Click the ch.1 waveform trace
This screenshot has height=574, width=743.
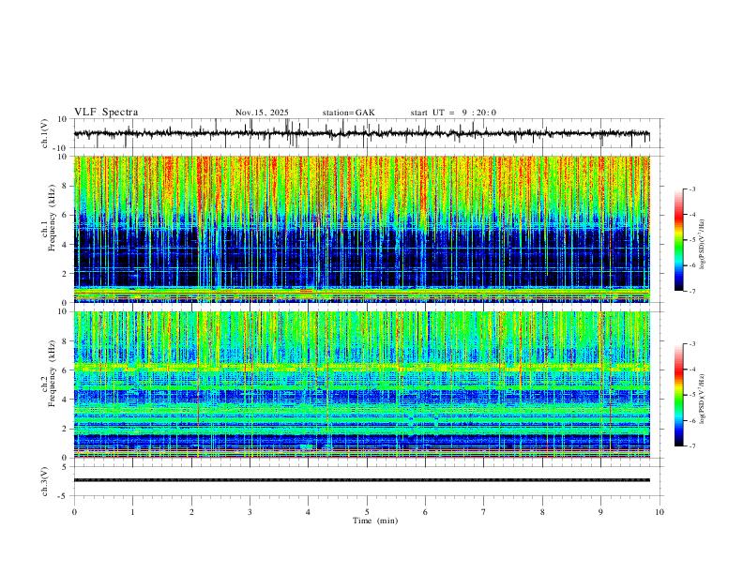(x=361, y=133)
